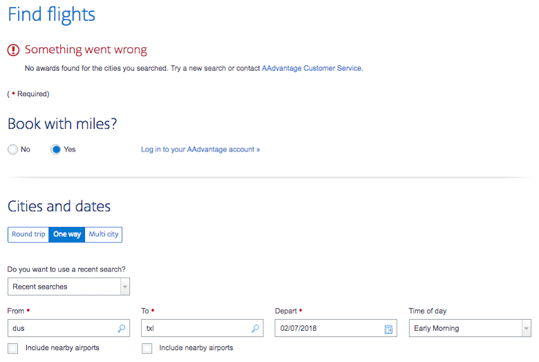Click the Depart date field 02/07/2018
Screen dimensions: 539x362
(336, 328)
